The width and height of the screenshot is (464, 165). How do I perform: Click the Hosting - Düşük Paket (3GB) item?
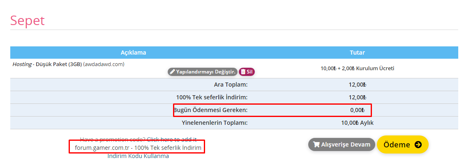point(47,64)
